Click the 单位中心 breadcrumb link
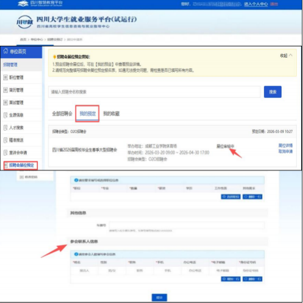This screenshot has width=303, height=303. point(37,40)
